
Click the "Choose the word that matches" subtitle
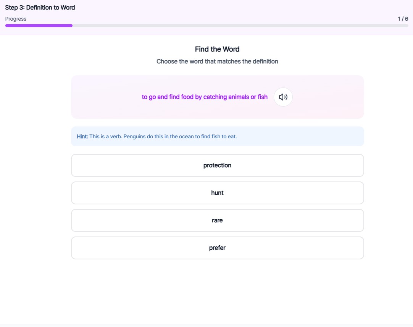click(x=217, y=61)
